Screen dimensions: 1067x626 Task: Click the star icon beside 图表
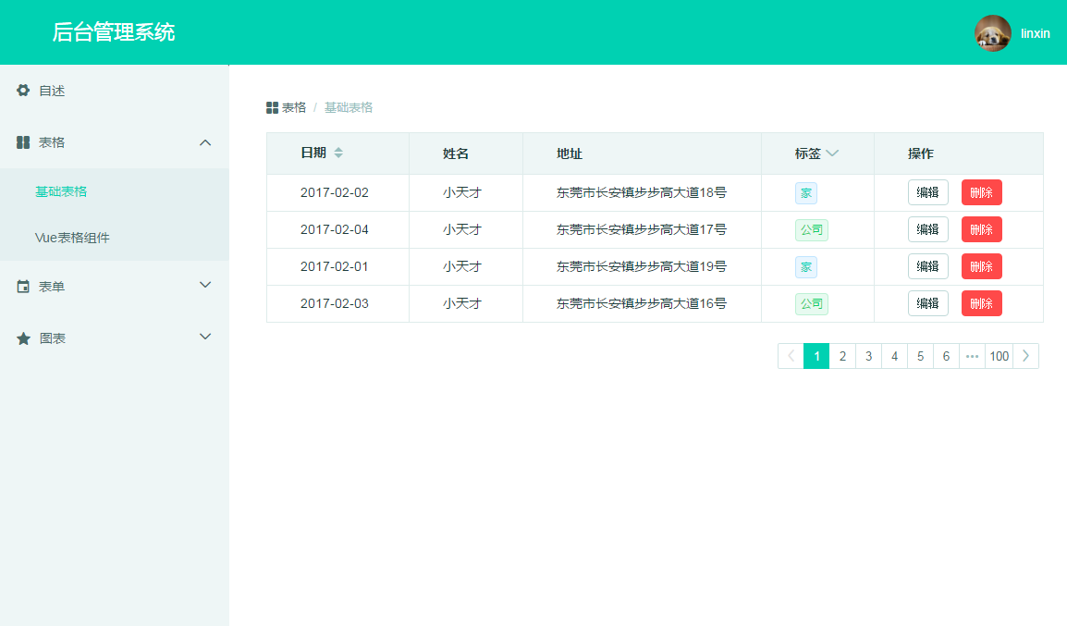23,338
